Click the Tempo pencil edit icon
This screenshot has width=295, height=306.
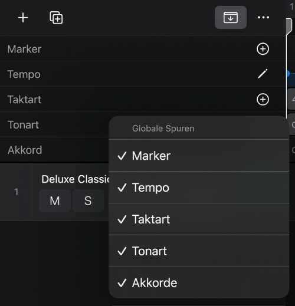(263, 74)
